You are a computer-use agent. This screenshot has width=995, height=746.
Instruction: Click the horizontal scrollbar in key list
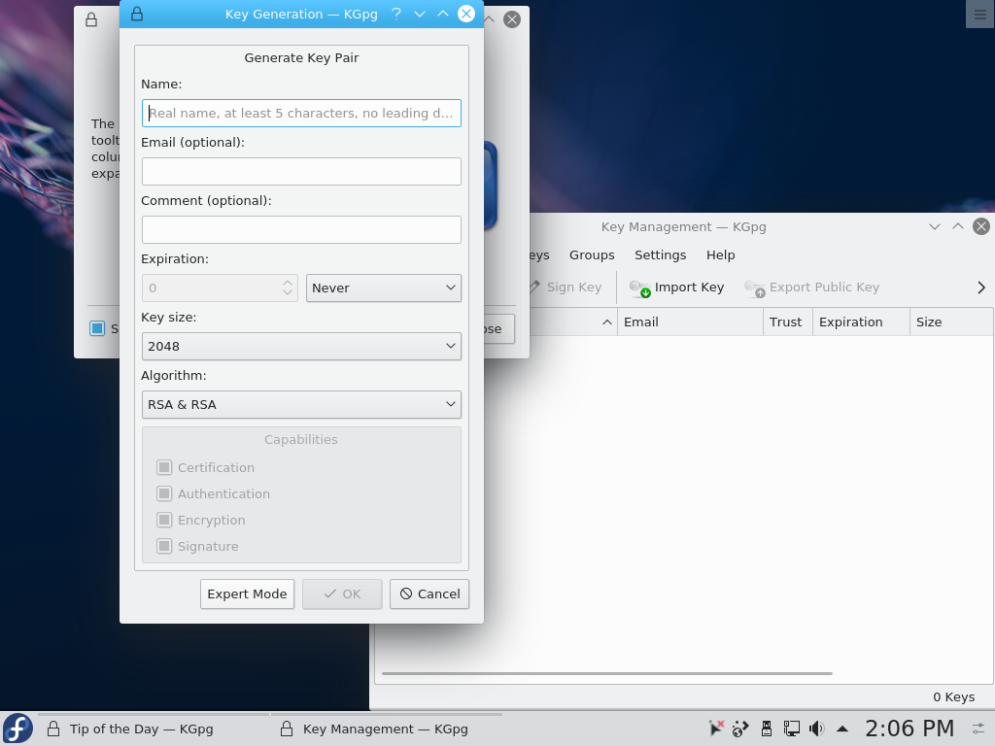[606, 674]
